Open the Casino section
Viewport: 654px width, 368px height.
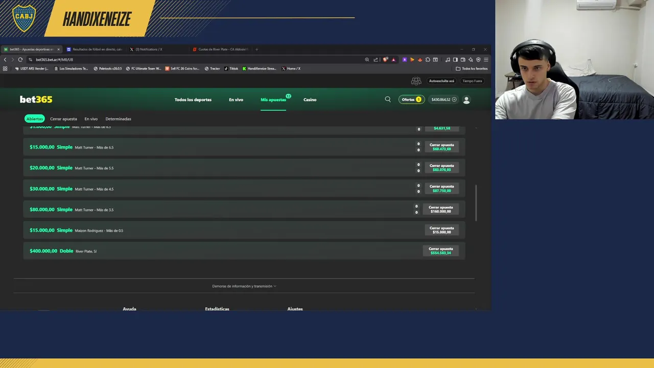(x=310, y=100)
